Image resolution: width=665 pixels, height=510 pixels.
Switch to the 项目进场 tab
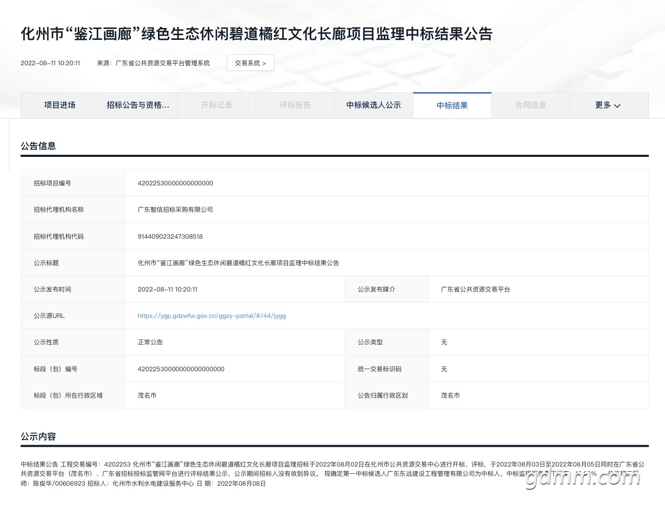(x=60, y=105)
